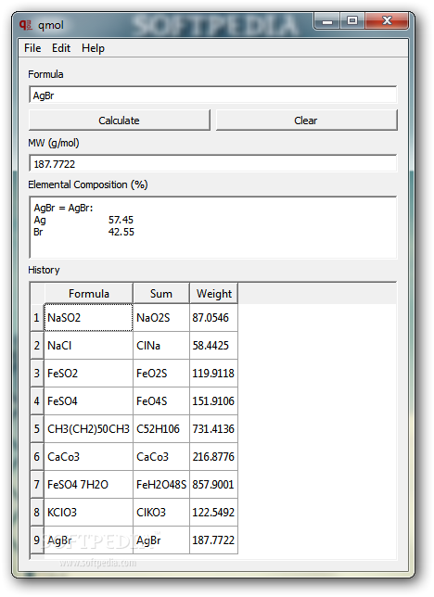Select row header 5 in History table
434x597 pixels.
[x=37, y=428]
